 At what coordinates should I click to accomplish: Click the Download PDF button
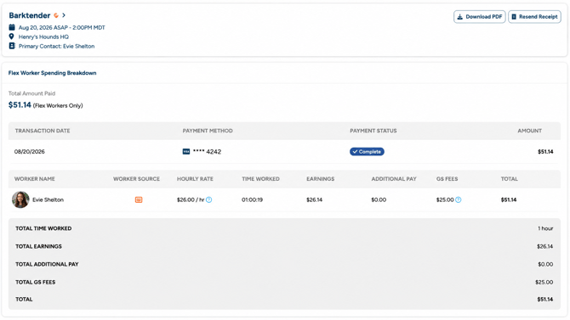pos(479,17)
